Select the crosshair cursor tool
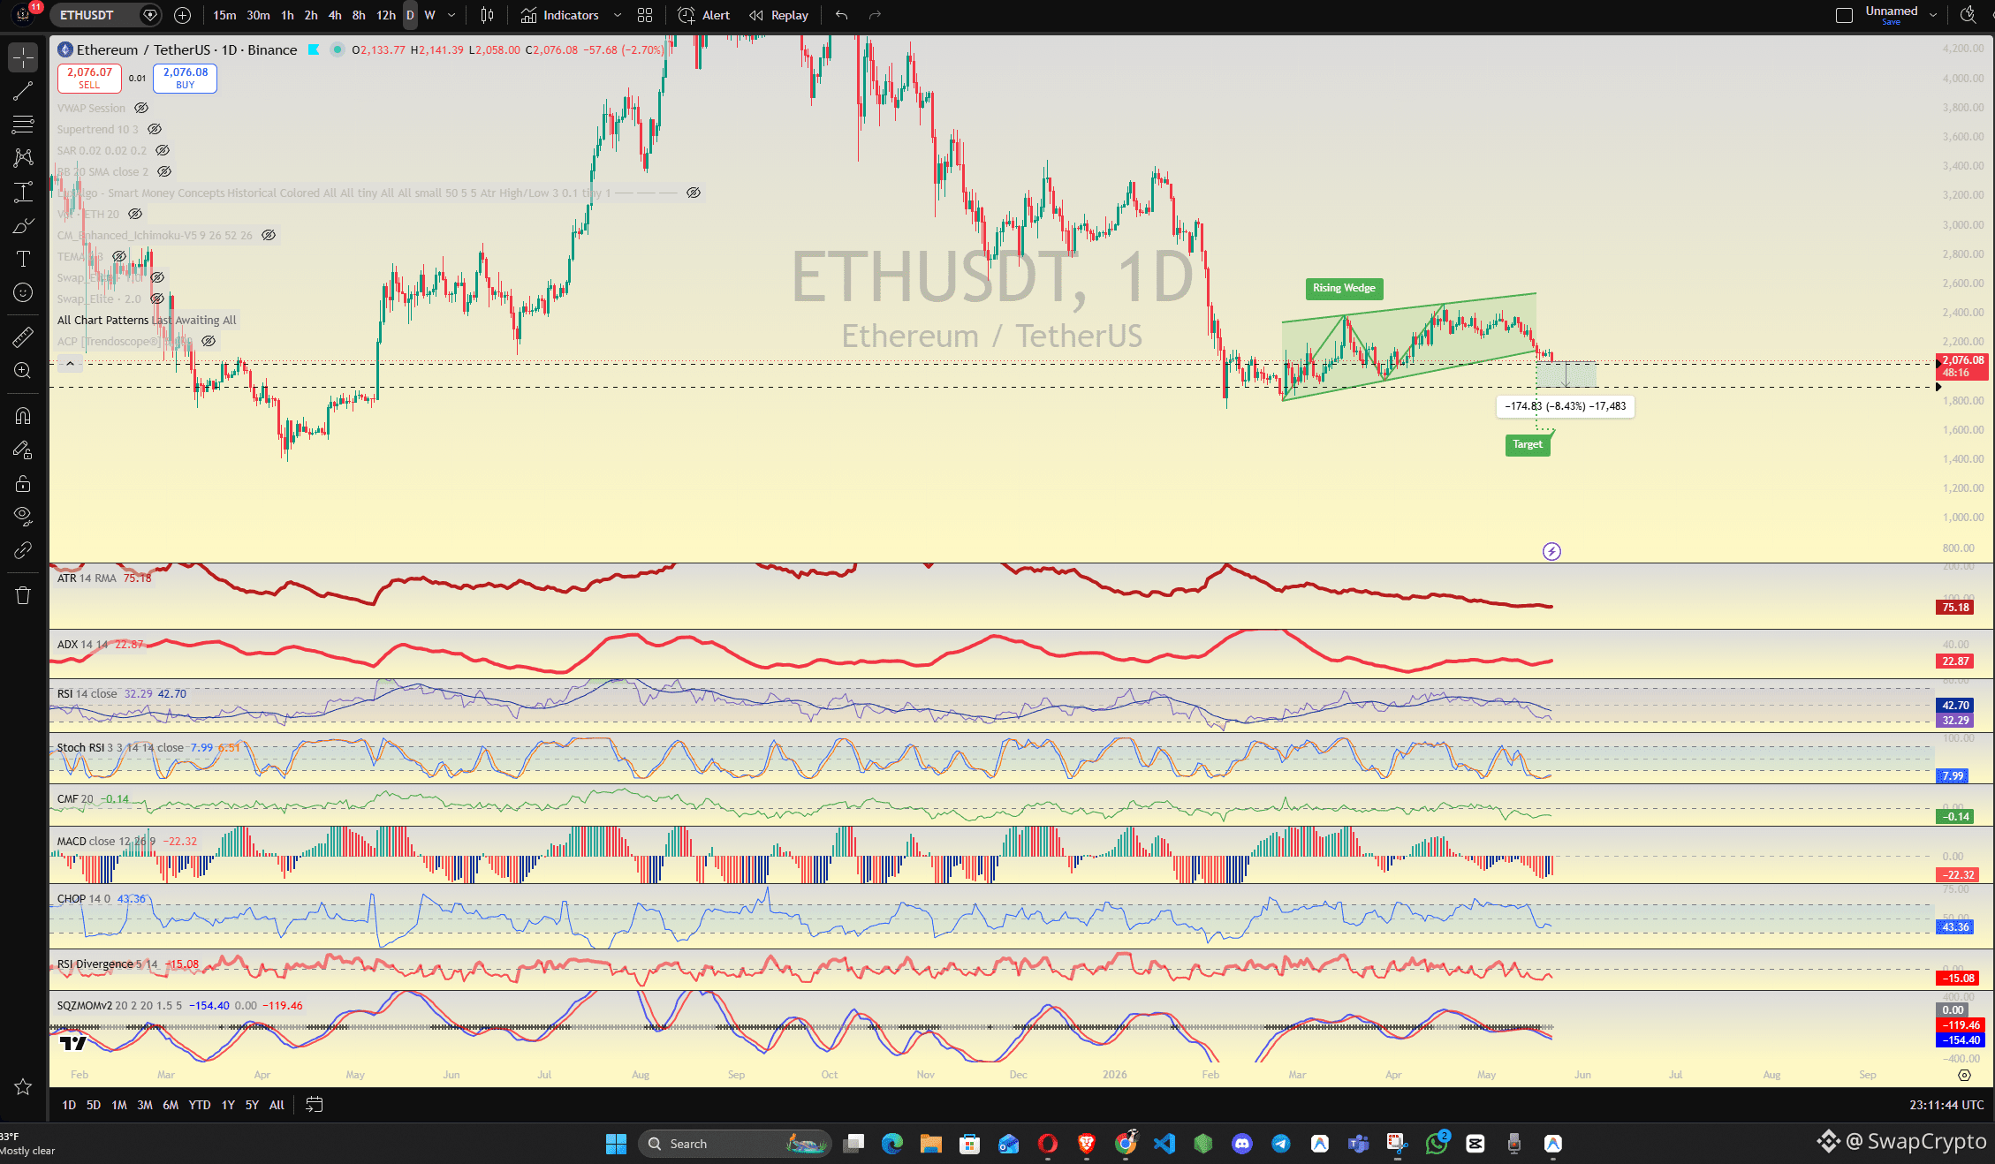This screenshot has width=1995, height=1164. click(23, 57)
